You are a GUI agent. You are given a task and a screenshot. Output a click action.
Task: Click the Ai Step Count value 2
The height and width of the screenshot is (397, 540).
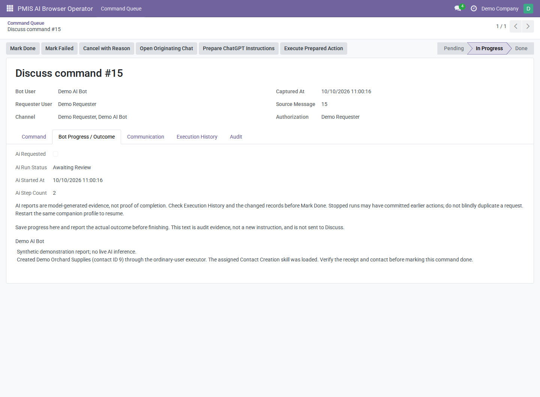pos(54,193)
